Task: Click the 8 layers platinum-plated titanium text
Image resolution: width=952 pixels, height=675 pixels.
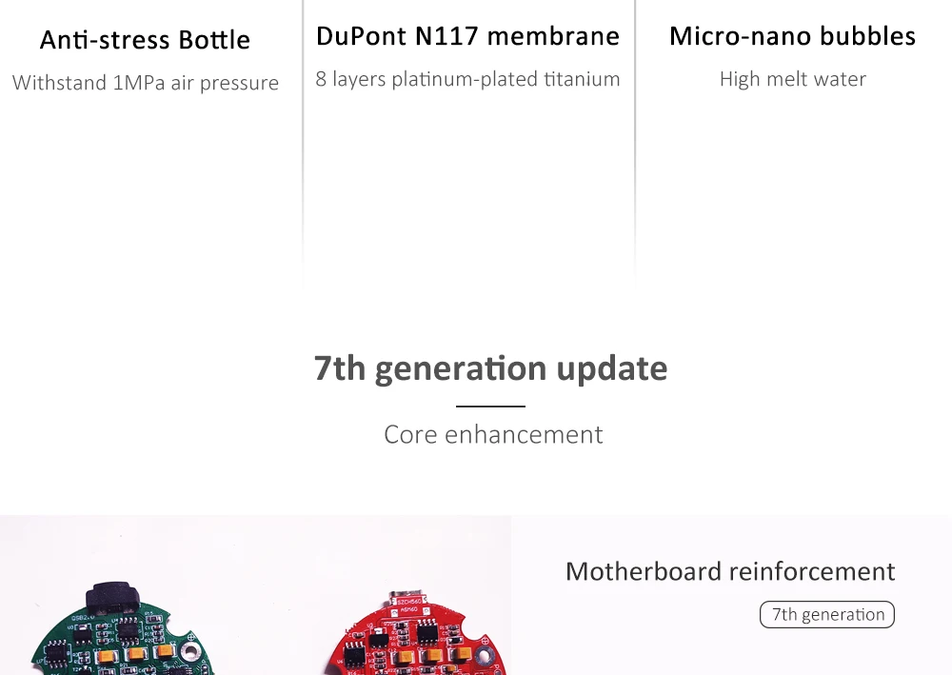Action: 467,79
